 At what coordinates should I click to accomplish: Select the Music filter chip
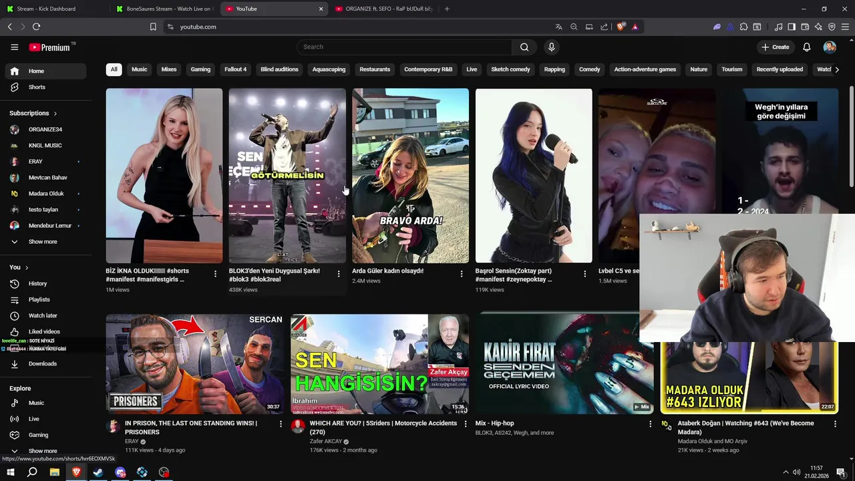pos(139,69)
